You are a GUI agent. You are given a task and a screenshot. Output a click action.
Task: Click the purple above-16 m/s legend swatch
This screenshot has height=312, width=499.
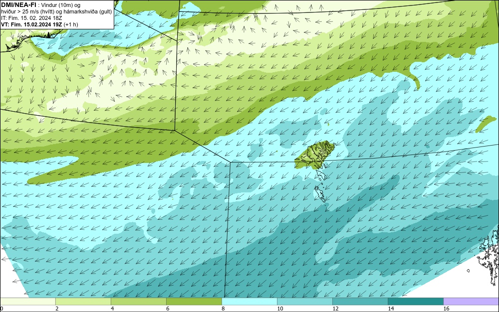coord(471,301)
